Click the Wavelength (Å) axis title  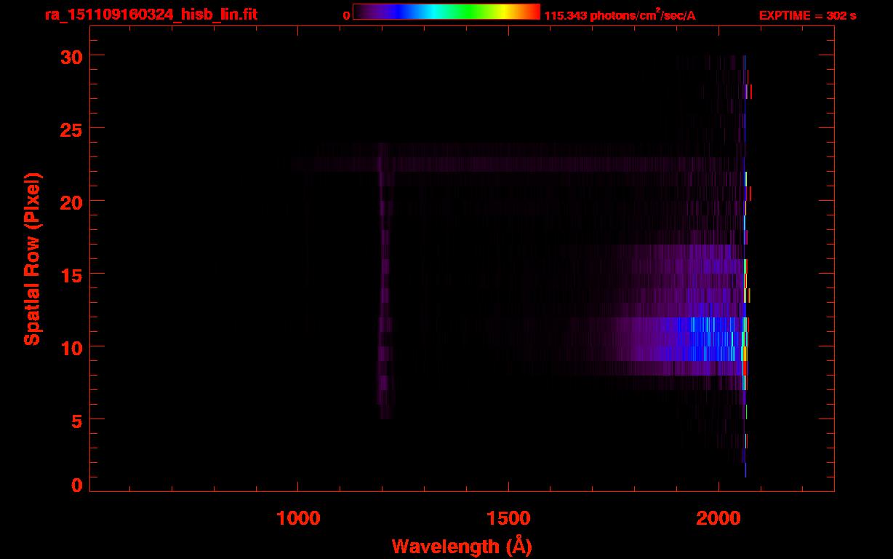[x=462, y=547]
